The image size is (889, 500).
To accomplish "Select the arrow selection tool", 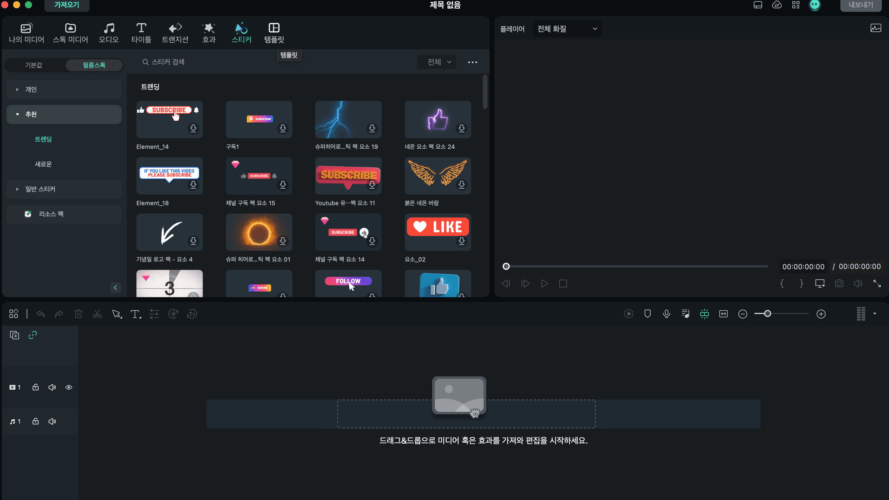I will coord(117,314).
